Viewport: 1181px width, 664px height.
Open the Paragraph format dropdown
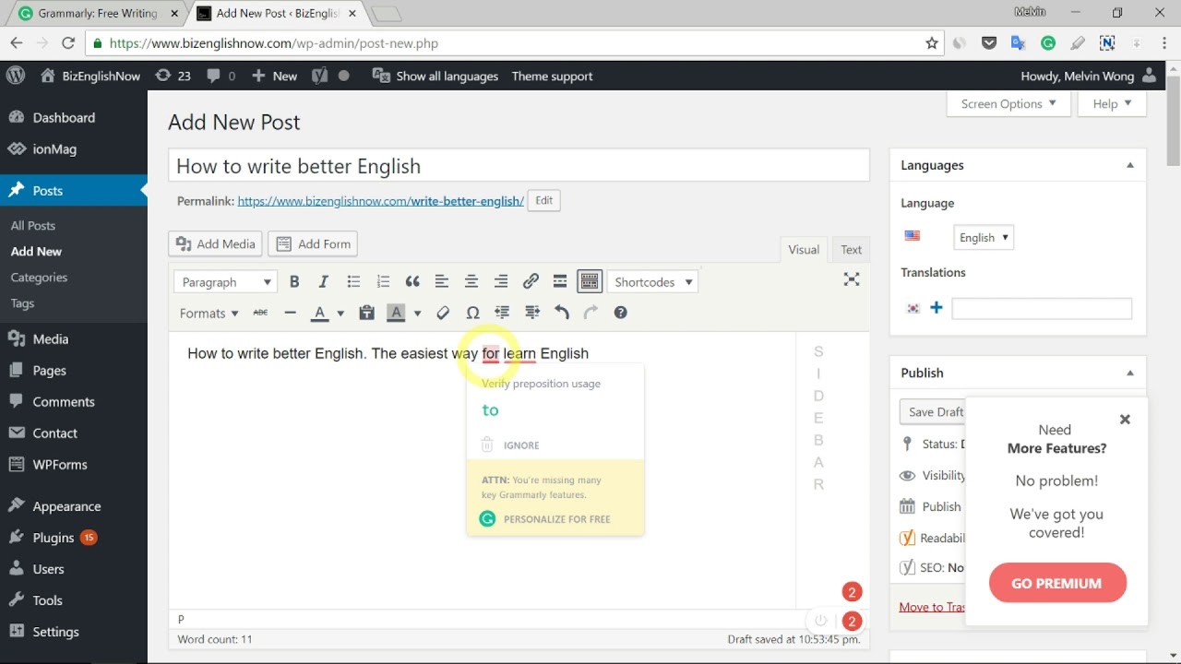pos(226,282)
